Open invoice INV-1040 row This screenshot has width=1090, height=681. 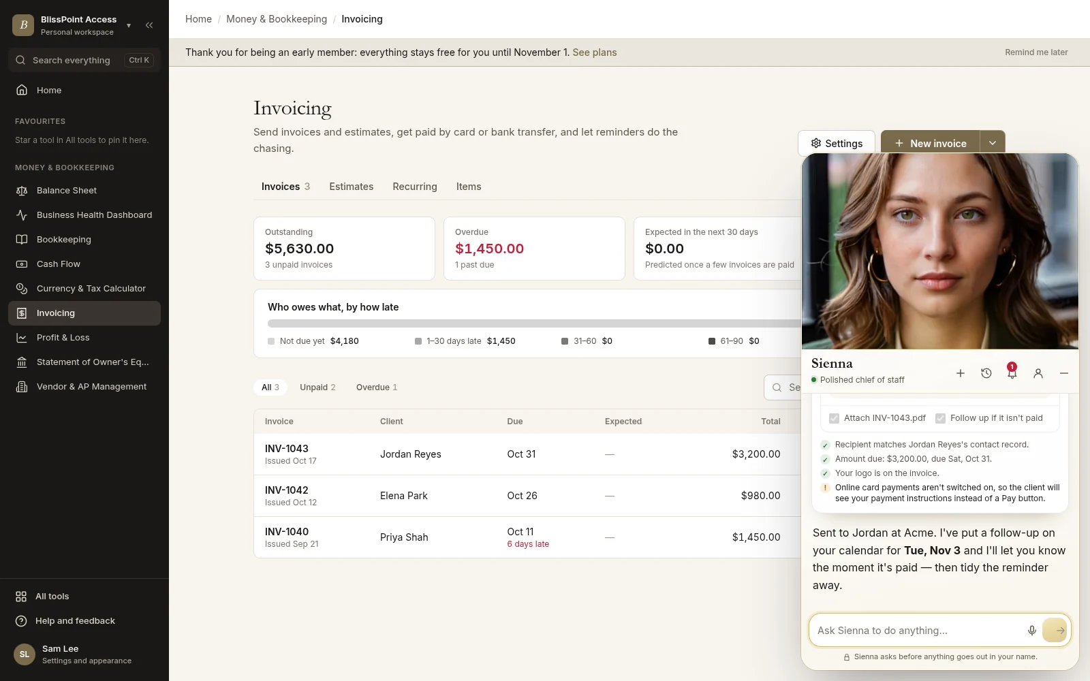point(528,537)
